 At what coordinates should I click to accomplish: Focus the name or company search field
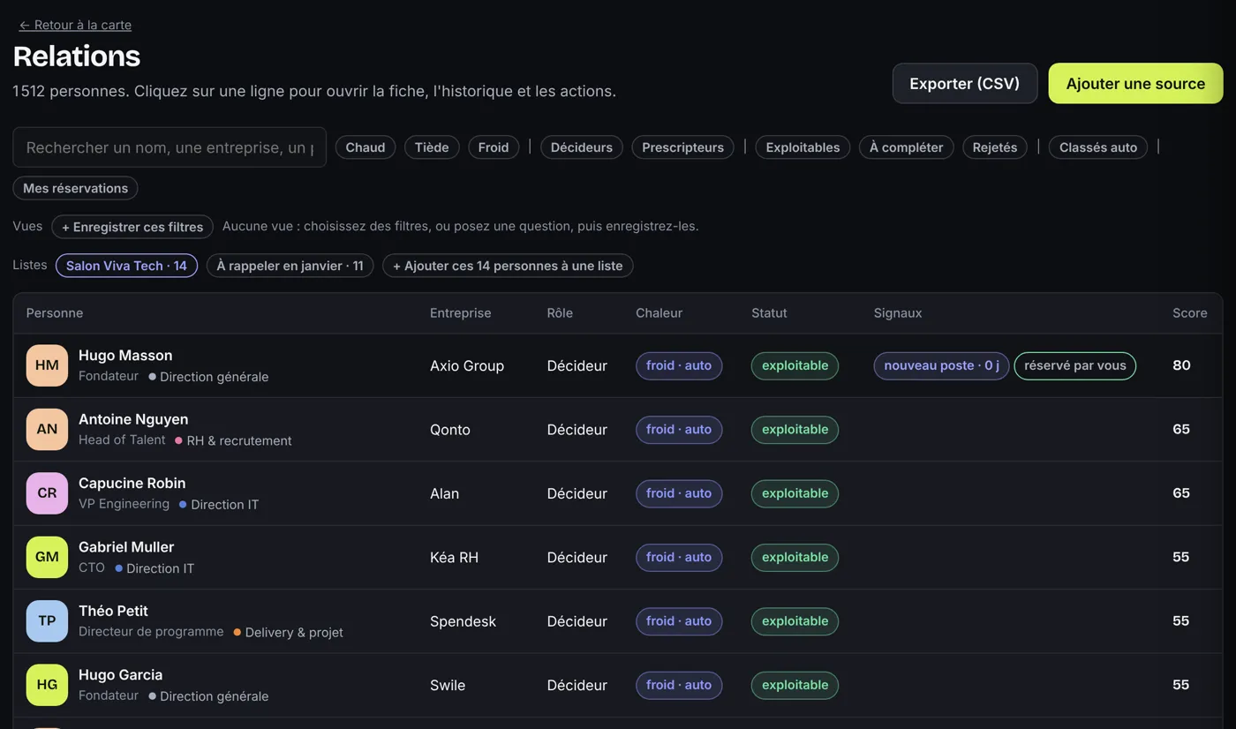click(x=170, y=147)
